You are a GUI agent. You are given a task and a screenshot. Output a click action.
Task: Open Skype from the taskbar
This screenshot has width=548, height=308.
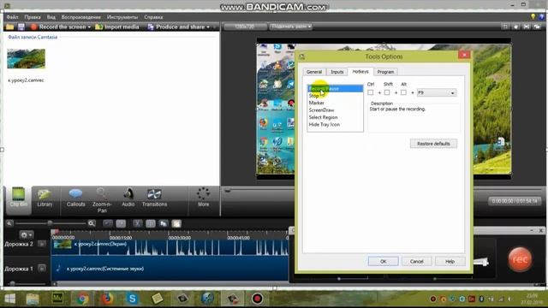(133, 299)
